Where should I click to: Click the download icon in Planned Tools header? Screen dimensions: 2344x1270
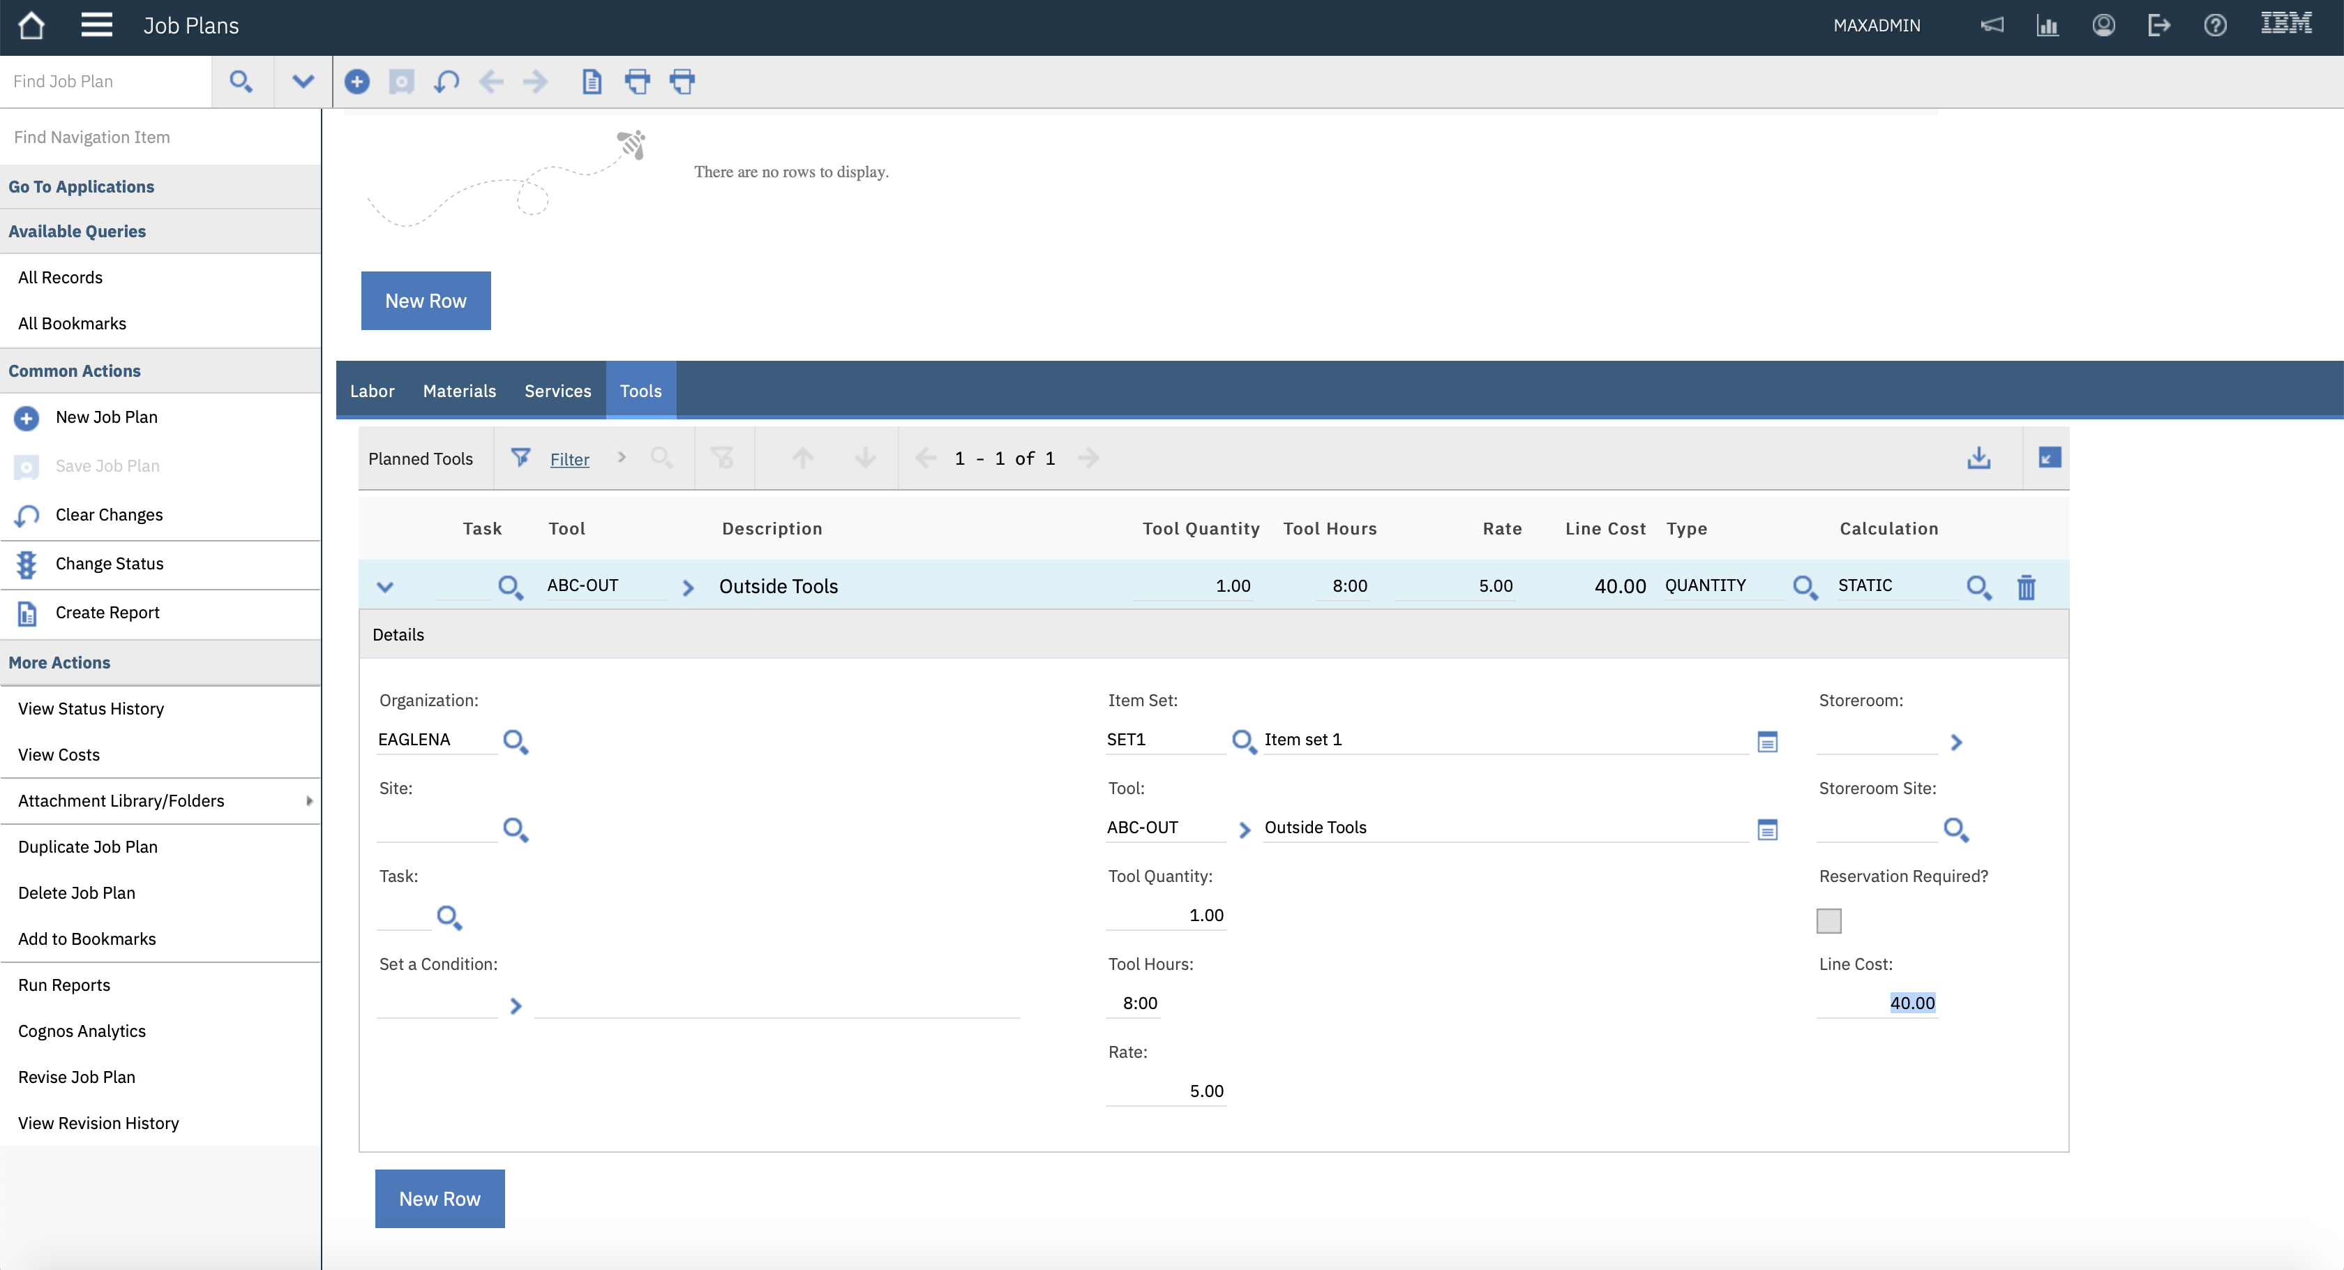(1978, 458)
